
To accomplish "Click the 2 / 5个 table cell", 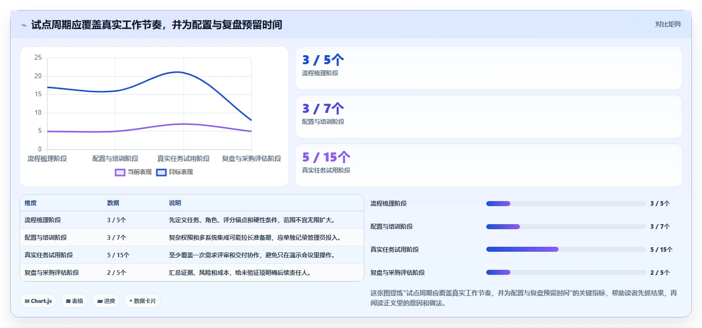I will tap(116, 273).
